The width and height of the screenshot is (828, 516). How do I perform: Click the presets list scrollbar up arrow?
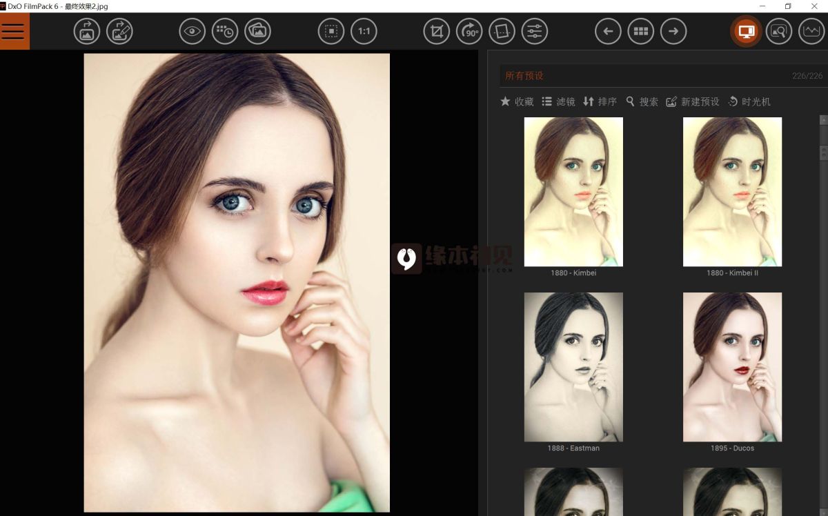coord(823,120)
